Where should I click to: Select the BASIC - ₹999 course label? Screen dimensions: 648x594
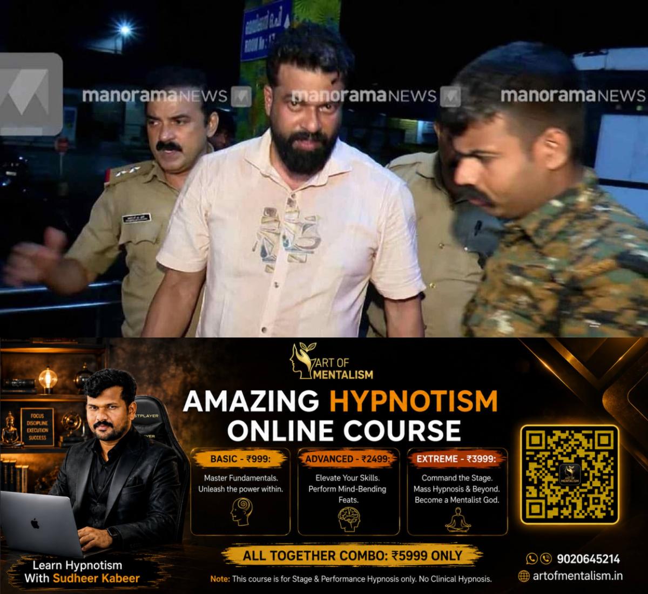point(240,458)
